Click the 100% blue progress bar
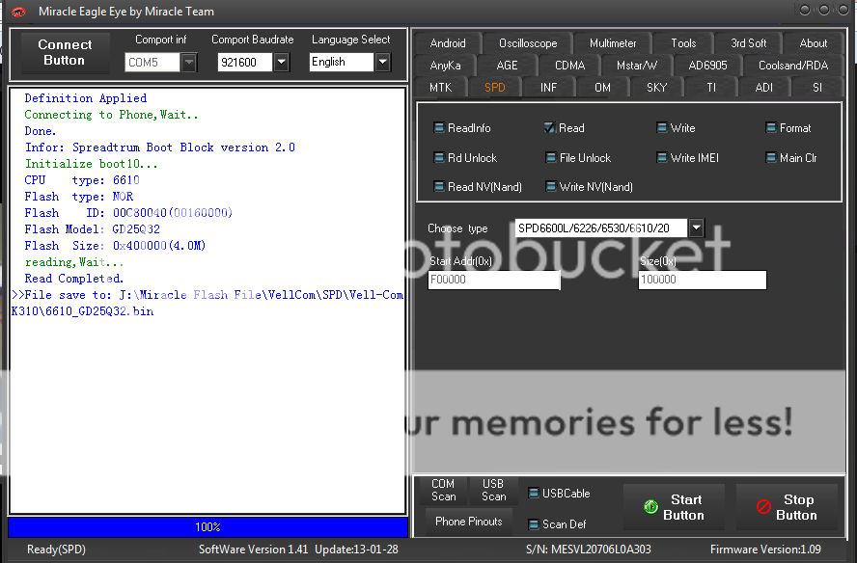Screen dimensions: 857x563 coord(207,527)
